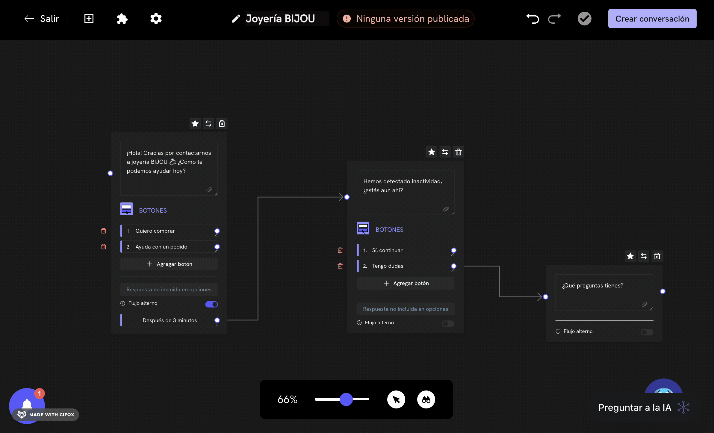
Task: Click Agregar botón under 'Tengo dudas'
Action: (x=406, y=283)
